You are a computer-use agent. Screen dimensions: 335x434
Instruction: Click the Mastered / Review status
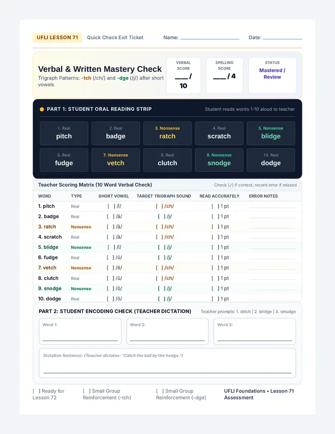coord(272,74)
